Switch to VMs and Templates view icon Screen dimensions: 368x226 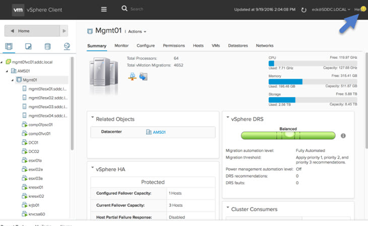coord(28,46)
